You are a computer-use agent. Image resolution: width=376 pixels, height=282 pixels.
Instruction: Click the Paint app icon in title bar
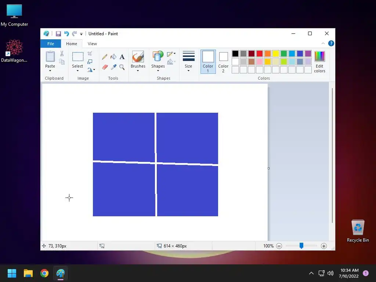(46, 33)
